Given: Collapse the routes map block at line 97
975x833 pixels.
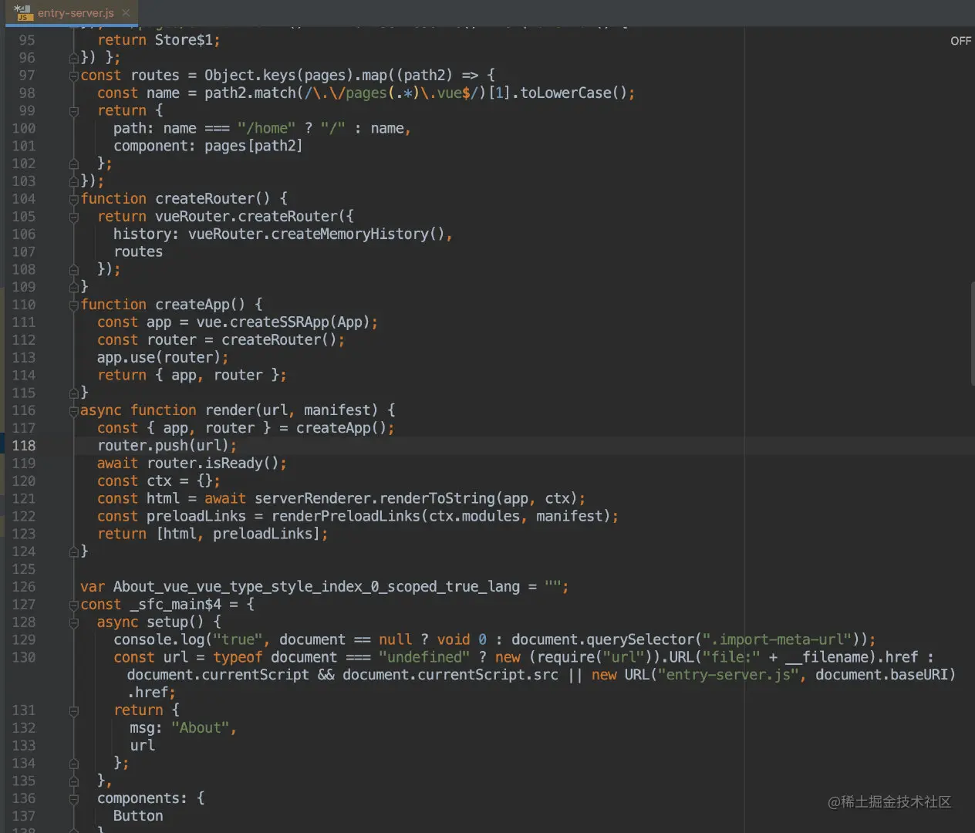Looking at the screenshot, I should tap(74, 76).
